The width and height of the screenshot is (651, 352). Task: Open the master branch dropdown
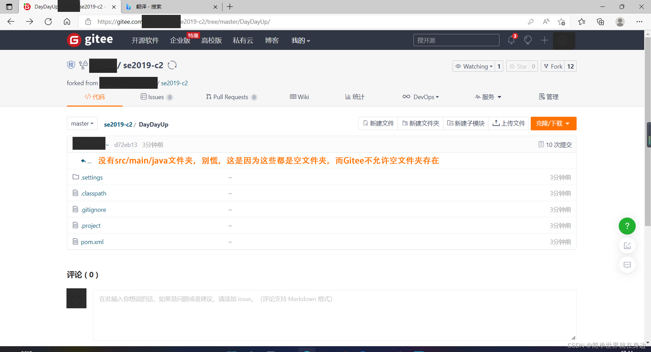tap(82, 123)
